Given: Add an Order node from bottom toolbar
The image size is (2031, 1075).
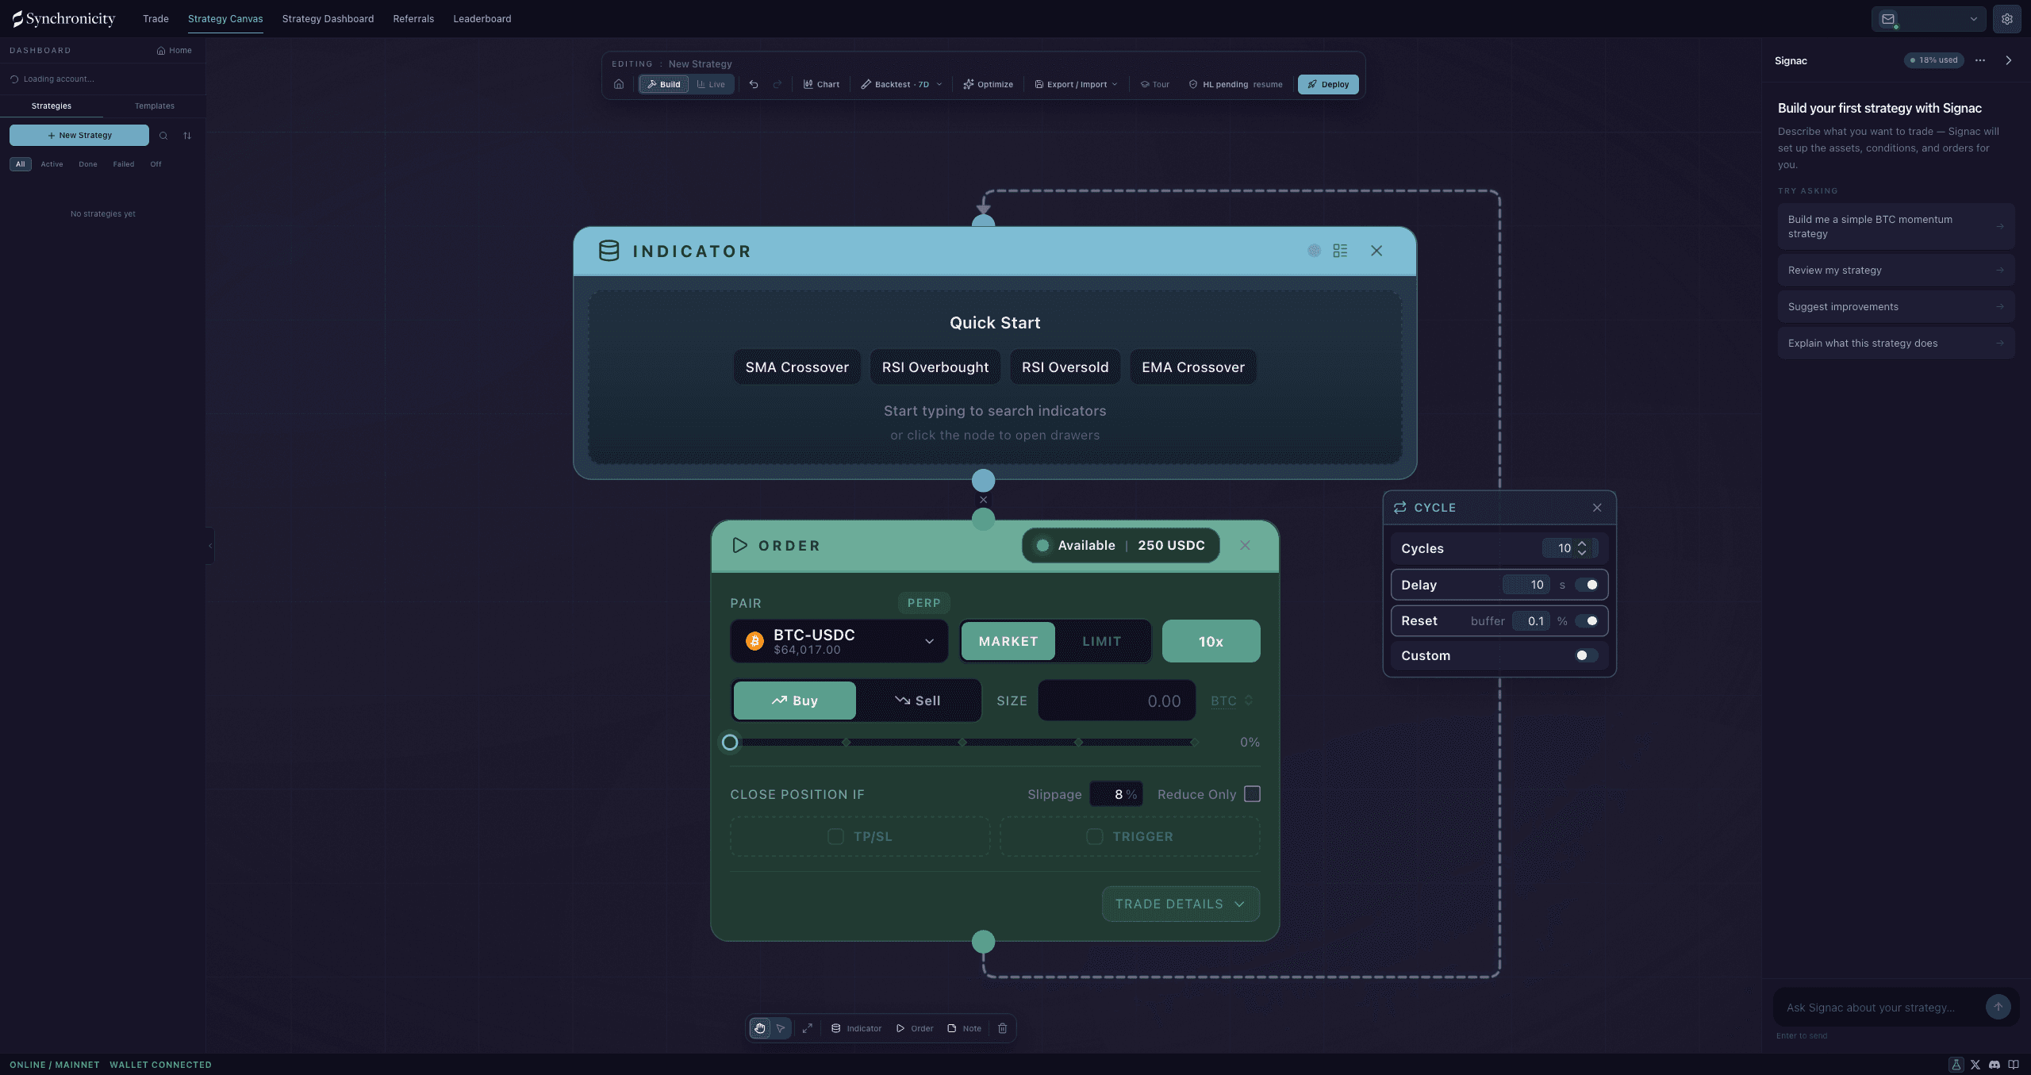Looking at the screenshot, I should pos(915,1028).
